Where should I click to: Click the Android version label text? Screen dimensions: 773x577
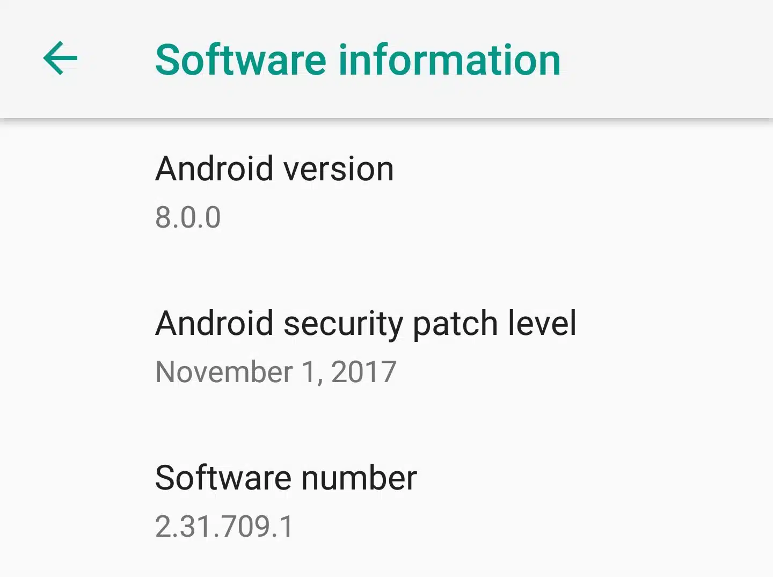click(x=274, y=169)
